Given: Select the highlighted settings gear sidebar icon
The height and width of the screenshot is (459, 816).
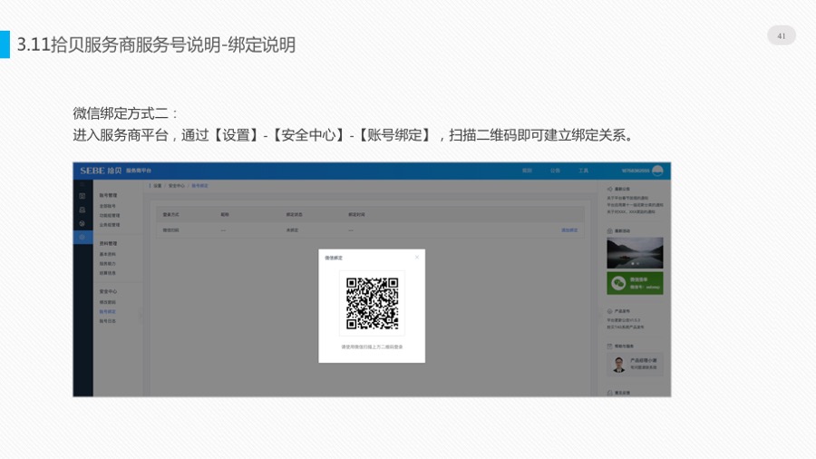Looking at the screenshot, I should click(x=83, y=238).
